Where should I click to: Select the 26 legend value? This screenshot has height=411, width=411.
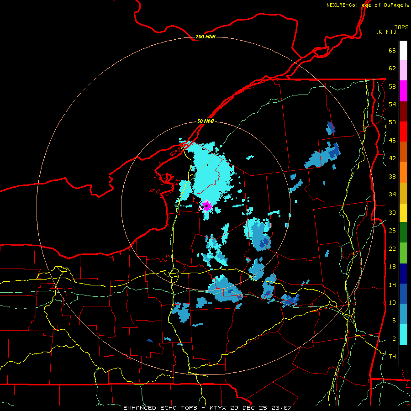392,231
